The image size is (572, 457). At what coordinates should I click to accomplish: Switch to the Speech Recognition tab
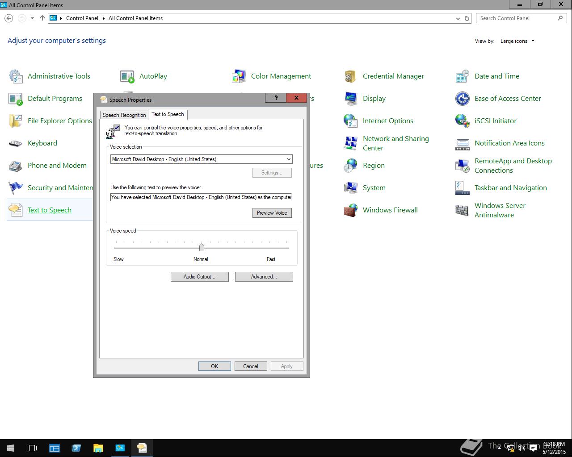124,115
